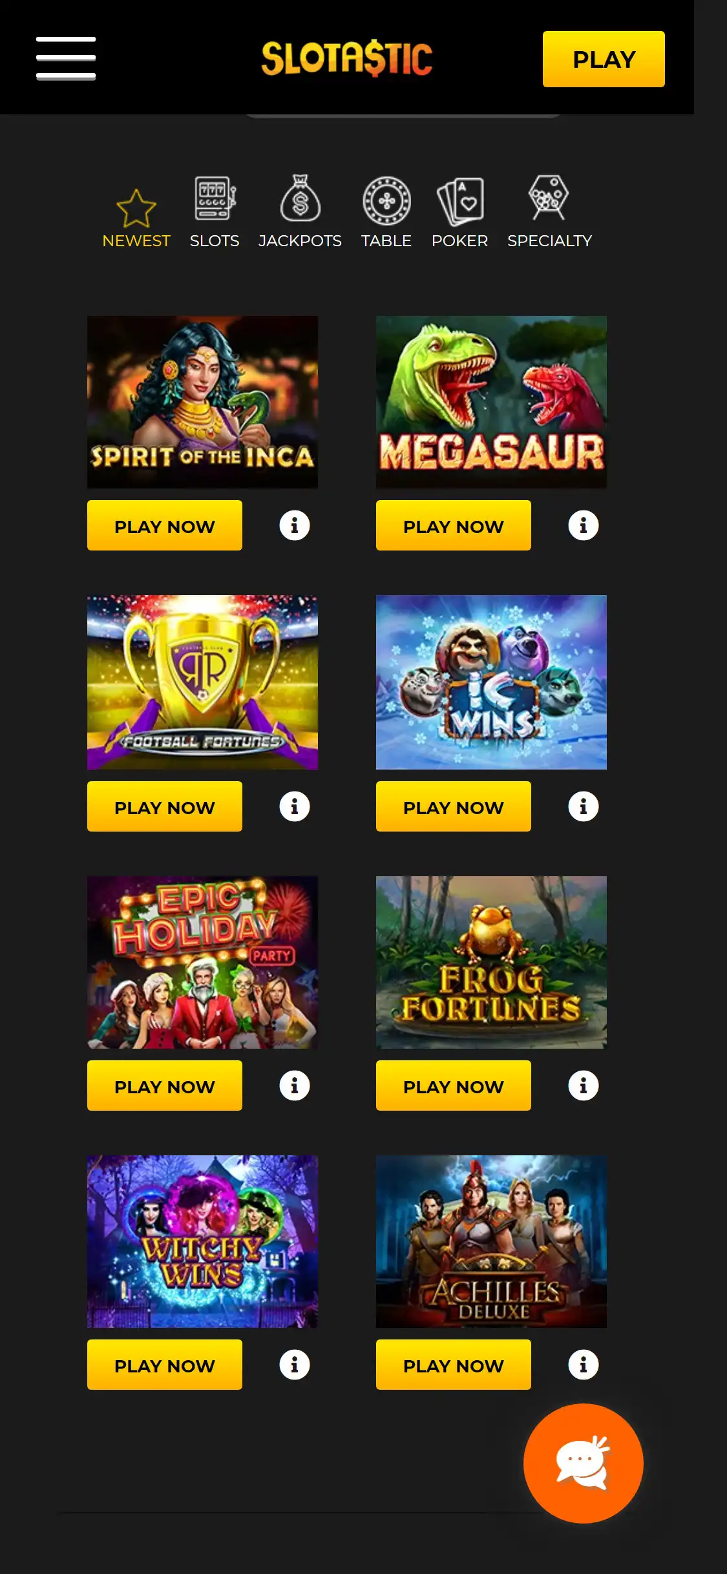Image resolution: width=727 pixels, height=1574 pixels.
Task: View info for Spirit of the Inca
Action: [x=295, y=525]
